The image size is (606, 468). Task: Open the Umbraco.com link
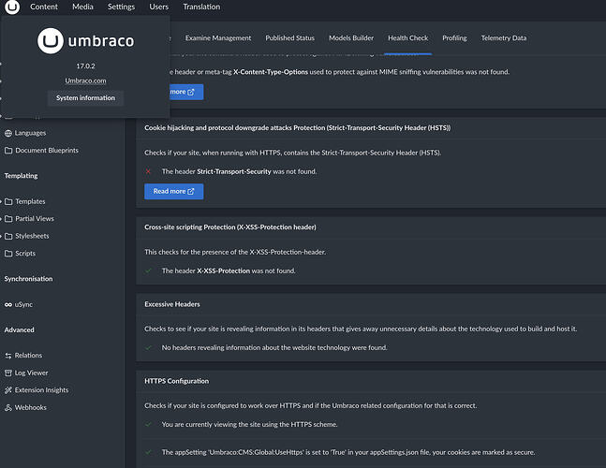(85, 80)
